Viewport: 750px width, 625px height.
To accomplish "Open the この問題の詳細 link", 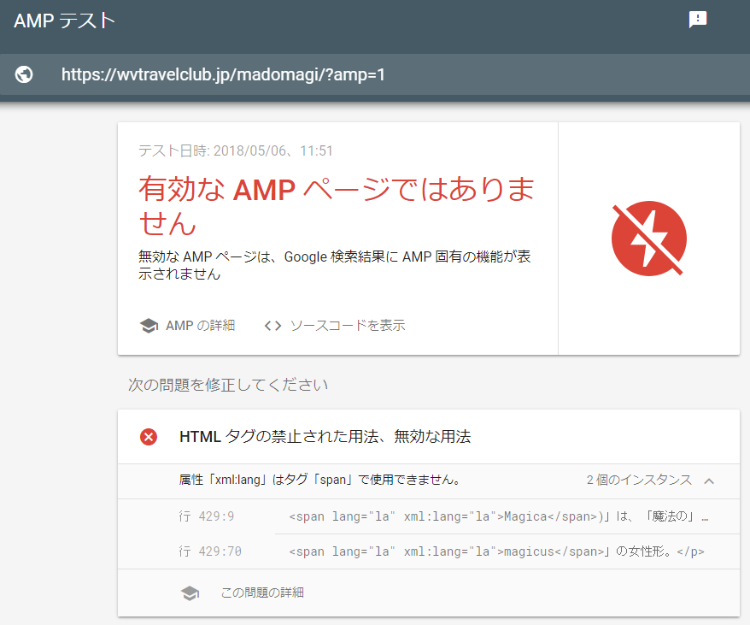I will 262,593.
